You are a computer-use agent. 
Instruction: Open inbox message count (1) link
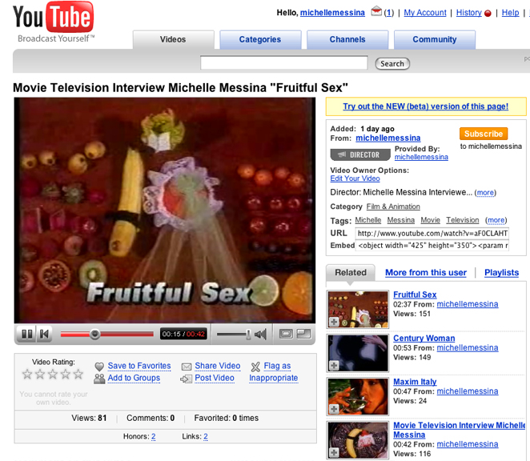(389, 13)
